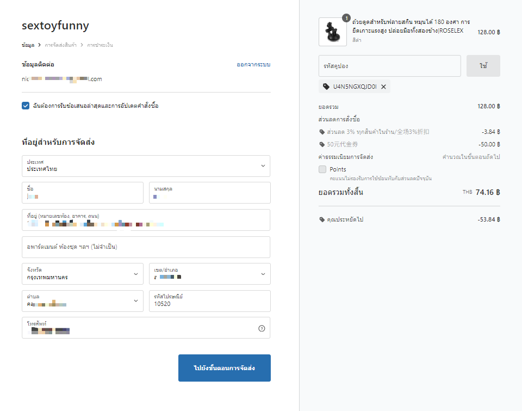
Task: Expand the ตำบล subdistrict dropdown
Action: click(x=83, y=301)
